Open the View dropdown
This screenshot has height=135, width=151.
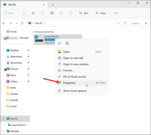(x=102, y=13)
